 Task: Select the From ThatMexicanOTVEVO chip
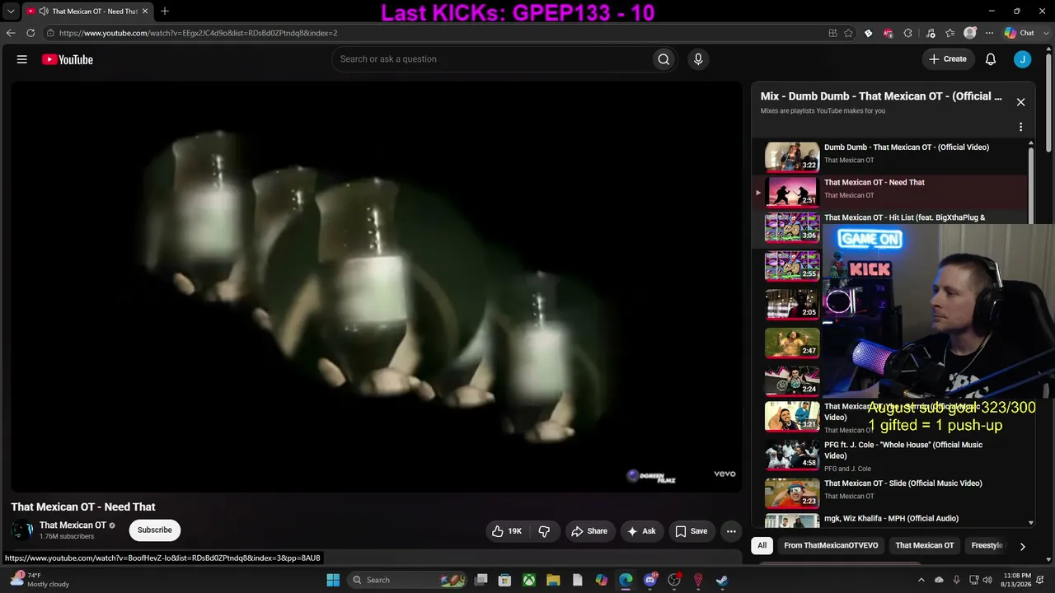pyautogui.click(x=831, y=545)
